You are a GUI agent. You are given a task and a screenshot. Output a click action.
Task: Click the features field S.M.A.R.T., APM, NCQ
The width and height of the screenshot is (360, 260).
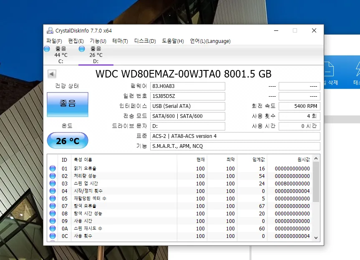235,146
